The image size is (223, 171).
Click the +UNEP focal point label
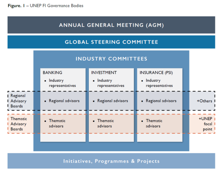pos(206,124)
